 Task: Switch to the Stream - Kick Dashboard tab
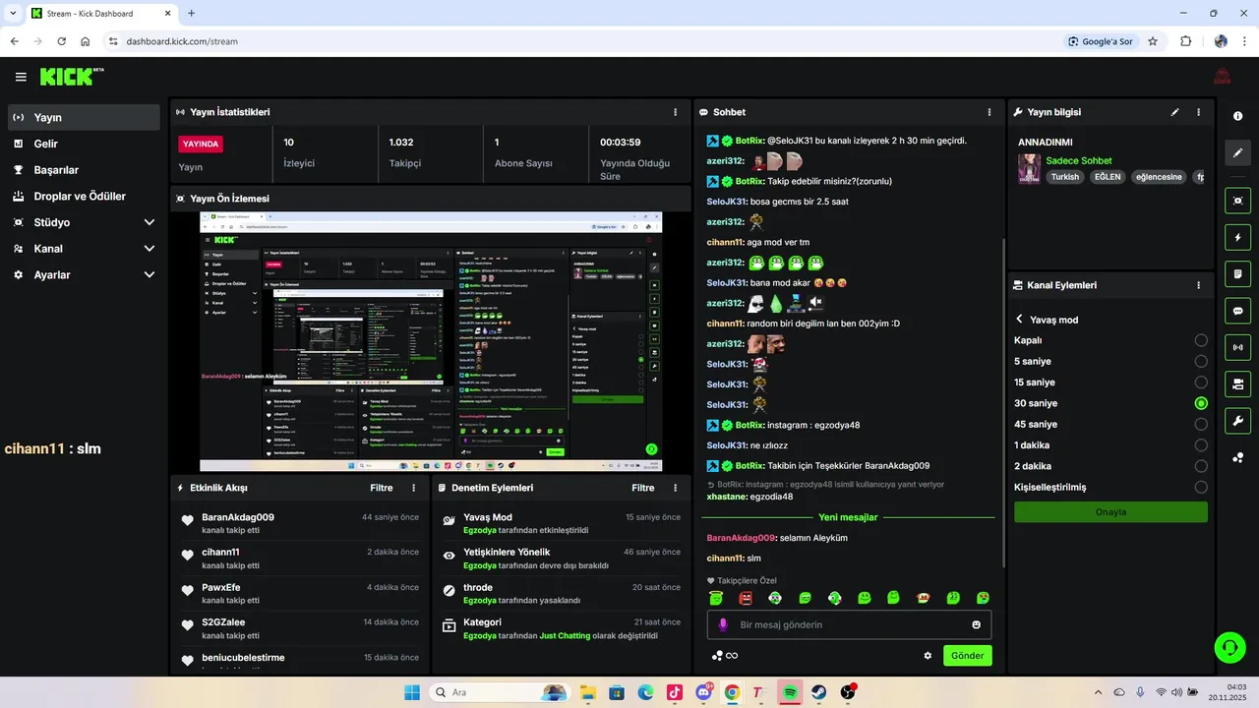point(101,14)
